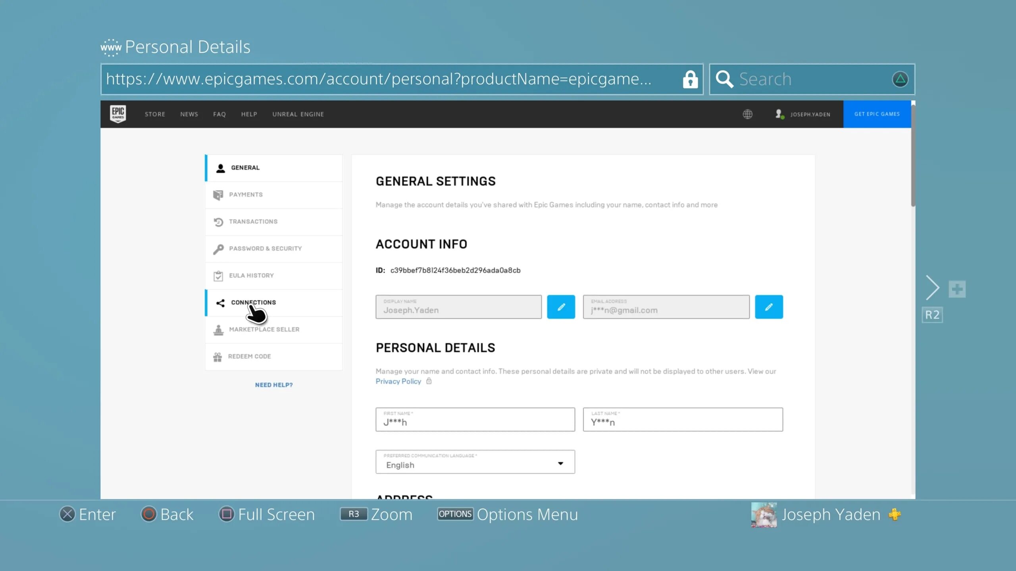The width and height of the screenshot is (1016, 571).
Task: Click edit icon for Display Name
Action: [561, 307]
